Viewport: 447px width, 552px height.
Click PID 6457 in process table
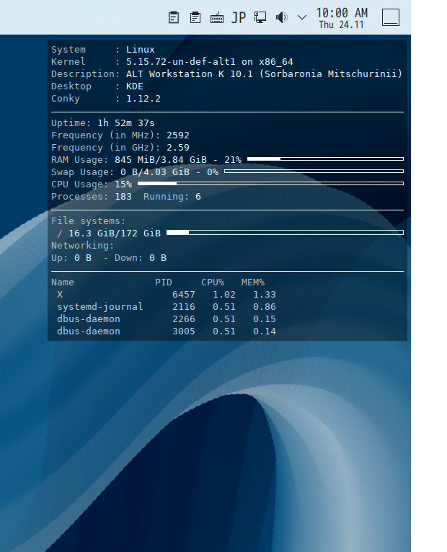tap(184, 295)
